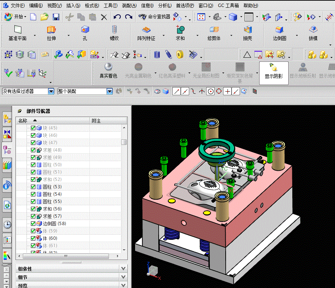Click the Delete X icon in toolbar
This screenshot has width=335, height=288.
coord(104,17)
